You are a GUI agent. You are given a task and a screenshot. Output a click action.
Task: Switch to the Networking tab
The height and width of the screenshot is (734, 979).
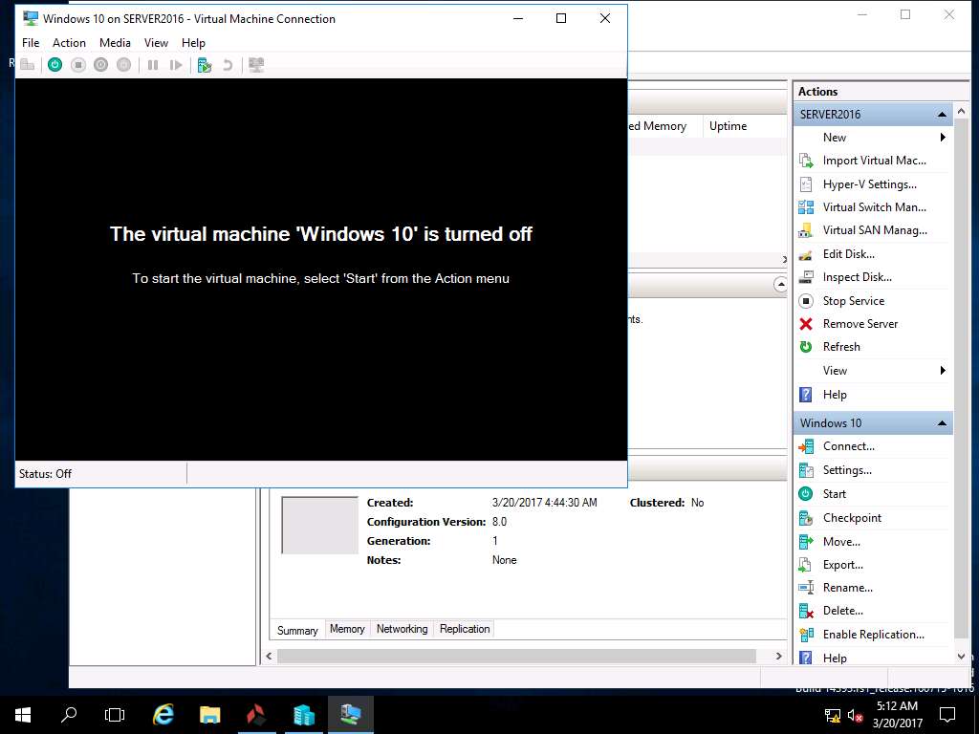(402, 629)
